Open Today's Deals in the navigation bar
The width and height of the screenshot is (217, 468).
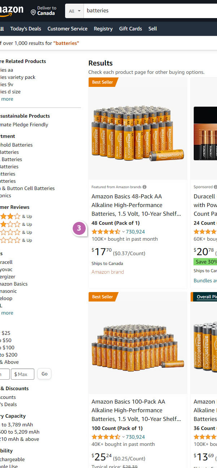(x=26, y=29)
